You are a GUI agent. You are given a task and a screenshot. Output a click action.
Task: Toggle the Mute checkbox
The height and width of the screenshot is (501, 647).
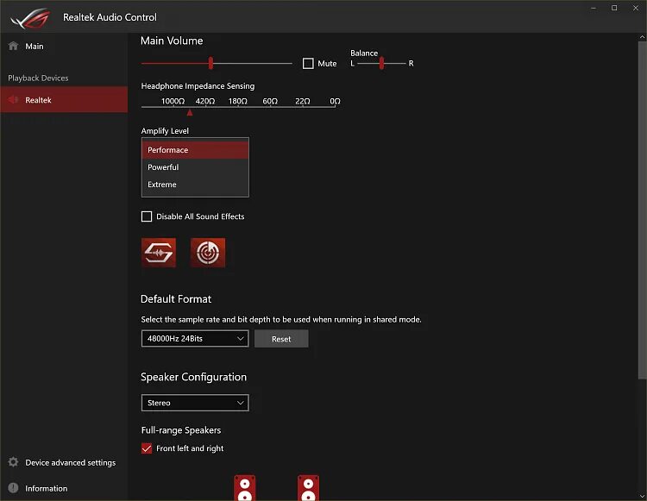[x=308, y=64]
